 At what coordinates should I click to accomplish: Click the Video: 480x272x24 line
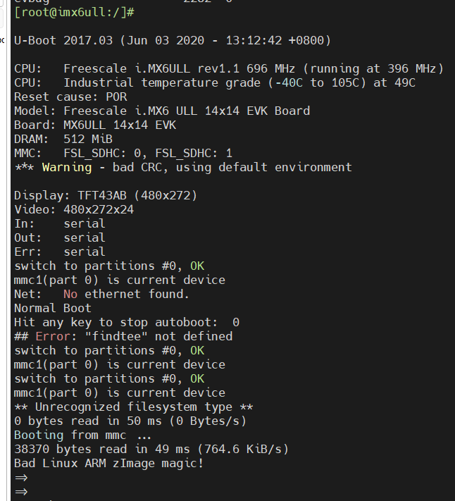coord(74,209)
